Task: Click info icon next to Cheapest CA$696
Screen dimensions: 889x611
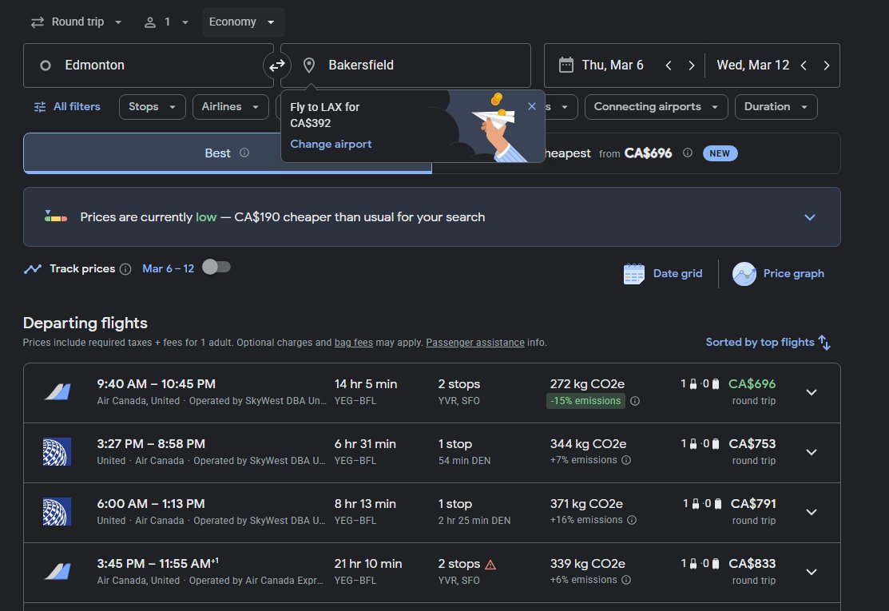Action: pos(687,153)
